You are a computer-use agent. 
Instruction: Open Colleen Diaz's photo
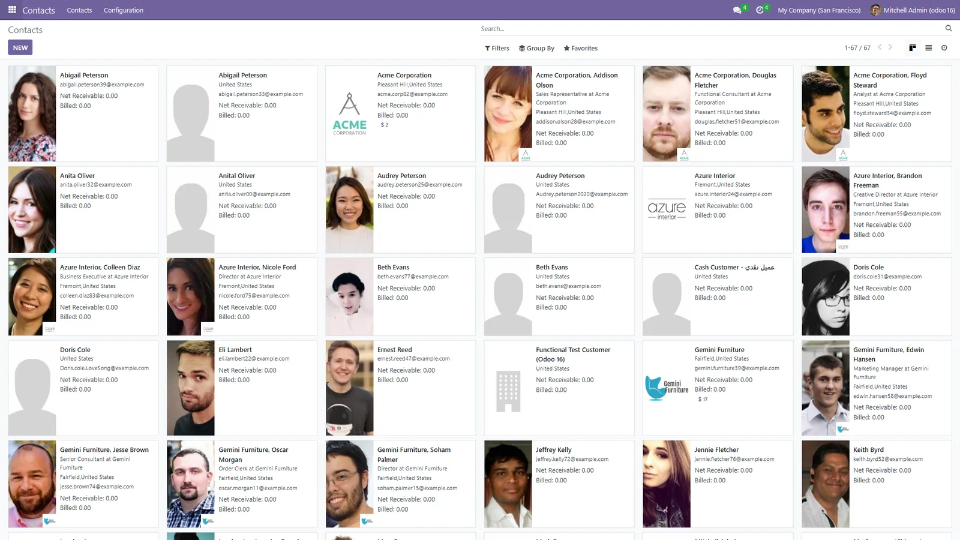tap(32, 297)
